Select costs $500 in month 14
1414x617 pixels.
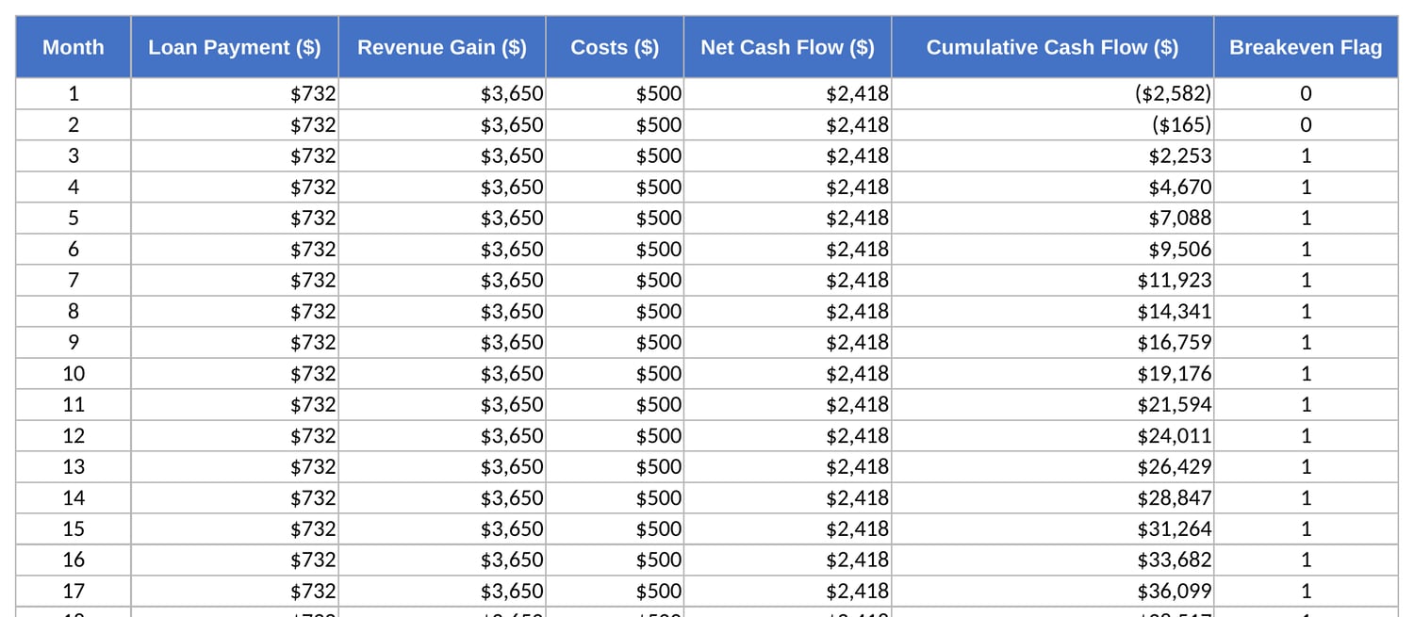615,497
